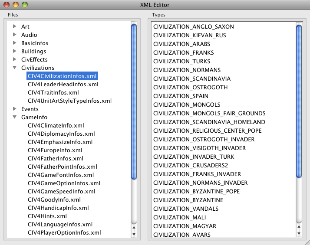Select CIVILIZATION_SCANDINAVIA_HOMELAND type

pyautogui.click(x=209, y=122)
